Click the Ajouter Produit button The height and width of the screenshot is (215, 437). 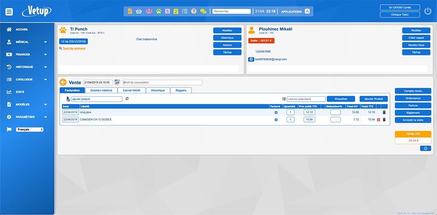(x=373, y=99)
